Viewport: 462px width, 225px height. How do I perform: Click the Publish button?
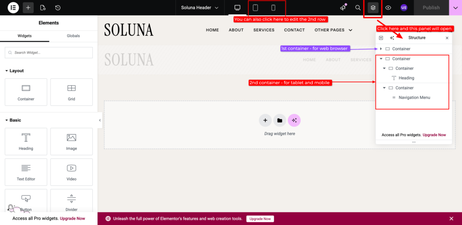point(431,8)
